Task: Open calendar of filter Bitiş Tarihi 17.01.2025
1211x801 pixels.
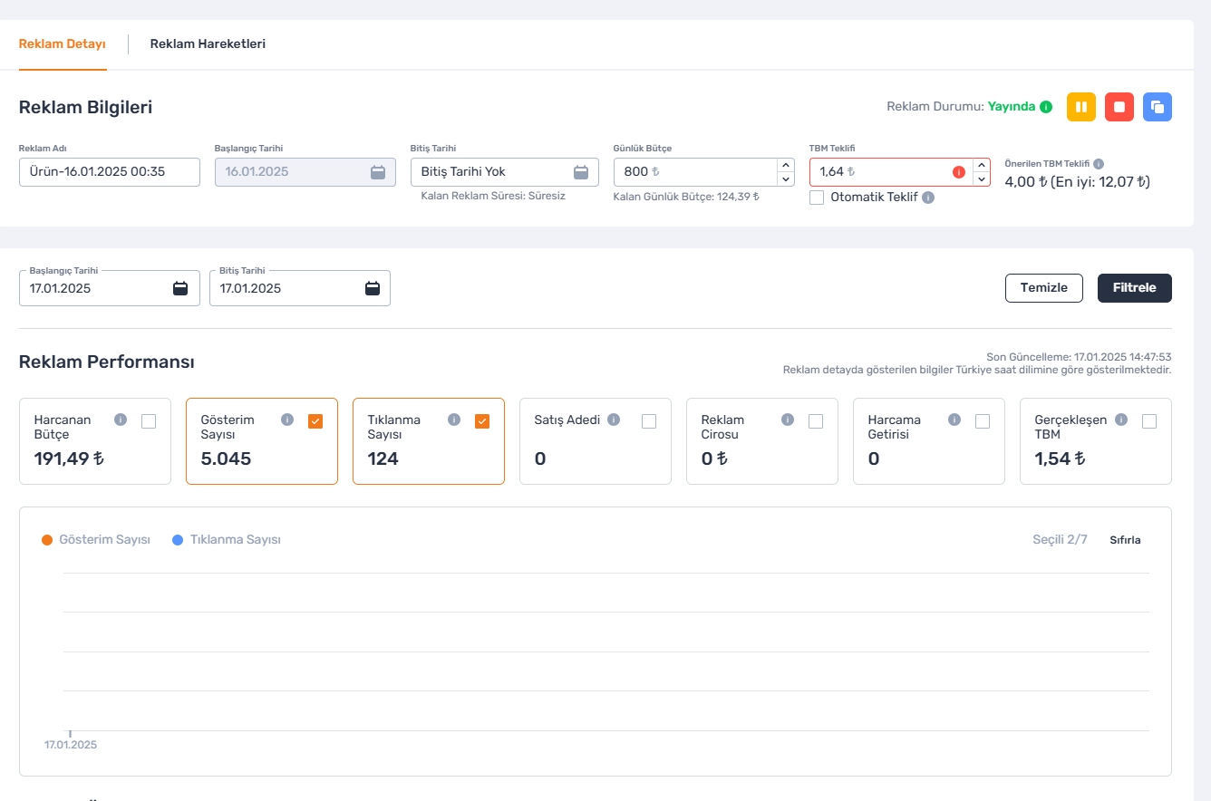Action: coord(373,288)
